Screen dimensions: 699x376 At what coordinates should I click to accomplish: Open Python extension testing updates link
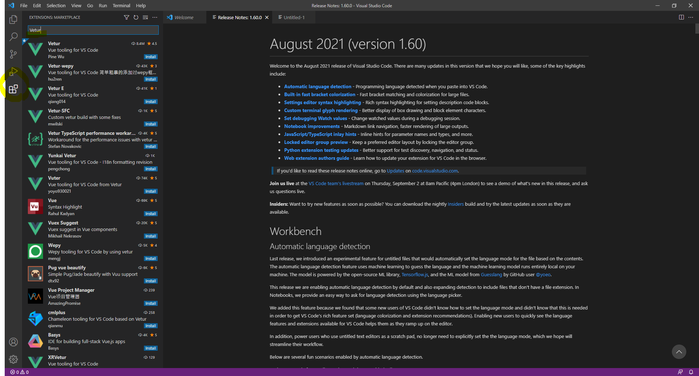tap(321, 150)
